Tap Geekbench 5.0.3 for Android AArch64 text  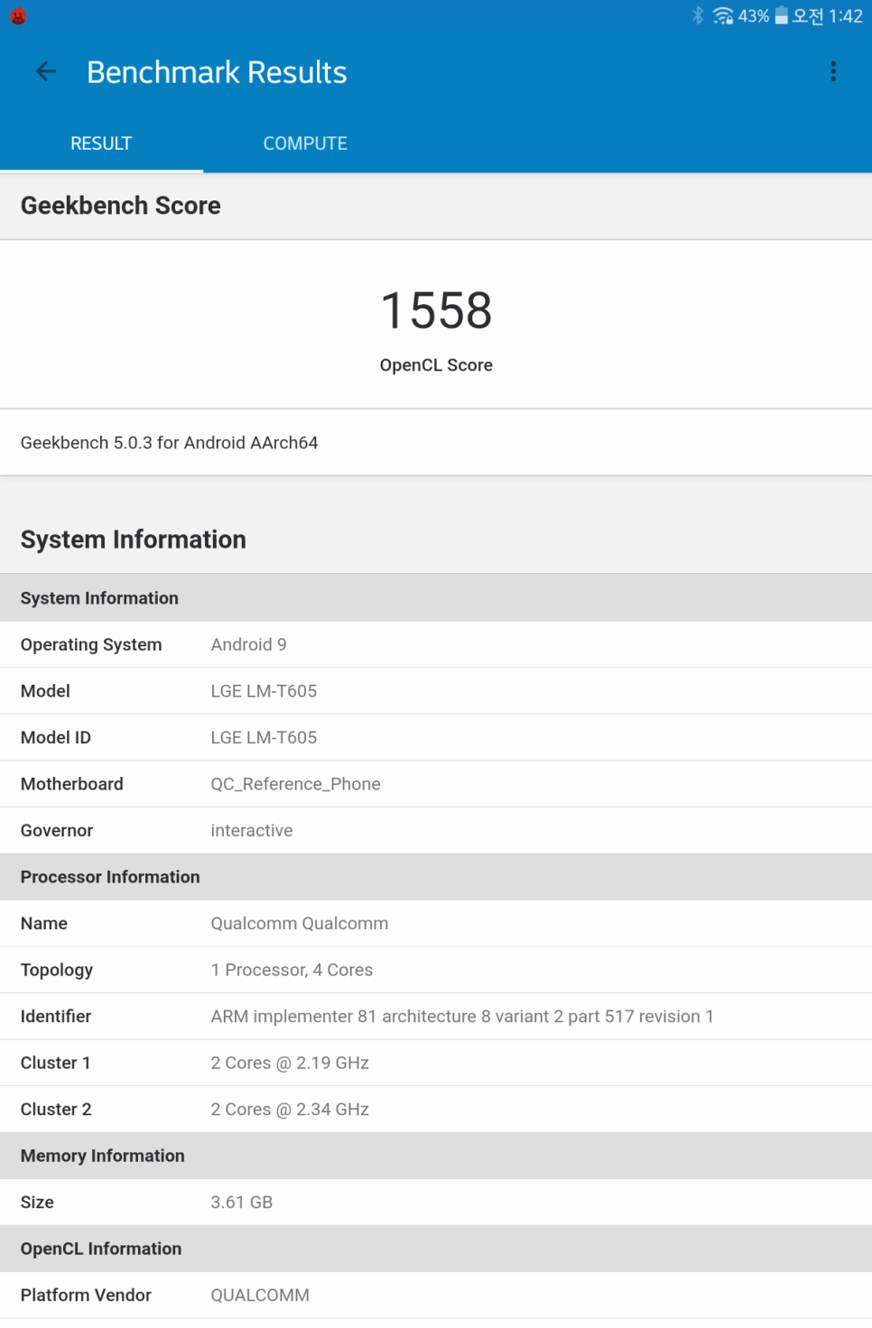(x=170, y=443)
